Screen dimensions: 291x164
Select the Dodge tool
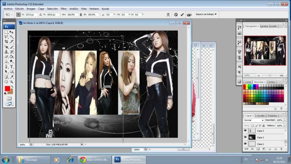point(12,61)
